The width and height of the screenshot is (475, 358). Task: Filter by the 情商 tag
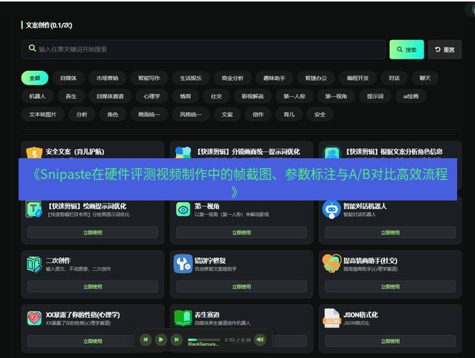tap(185, 96)
